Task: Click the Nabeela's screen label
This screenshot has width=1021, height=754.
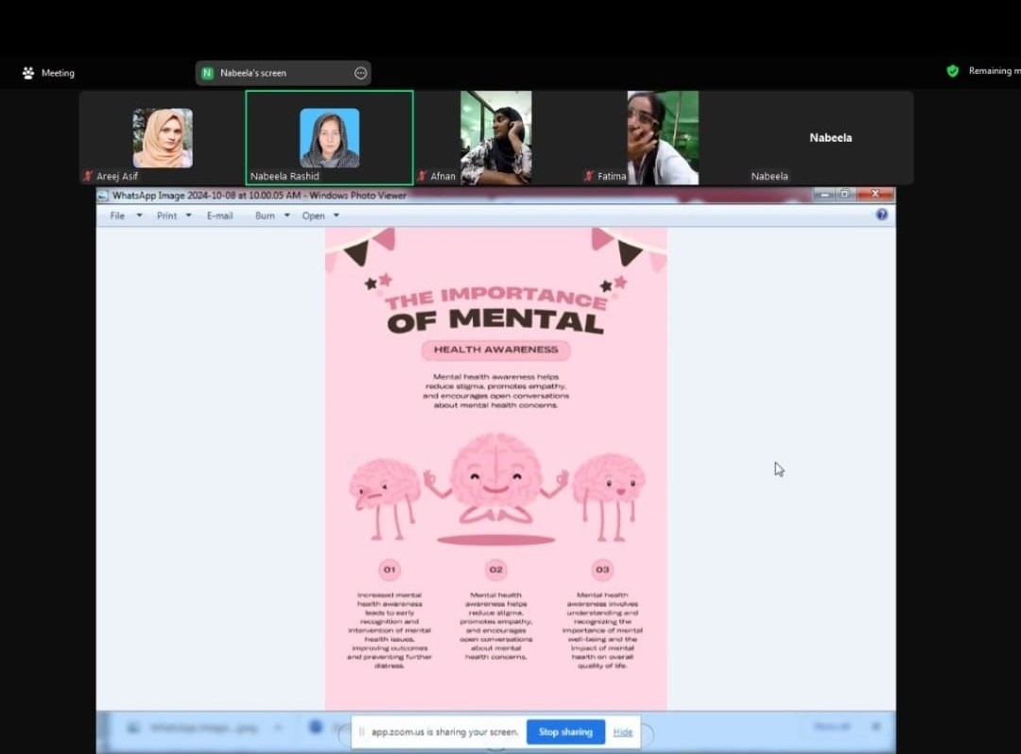Action: point(253,73)
